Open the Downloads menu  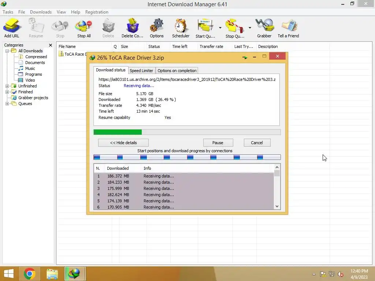(41, 12)
